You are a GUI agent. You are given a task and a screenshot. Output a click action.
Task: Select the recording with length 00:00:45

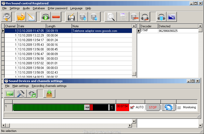click(x=68, y=49)
